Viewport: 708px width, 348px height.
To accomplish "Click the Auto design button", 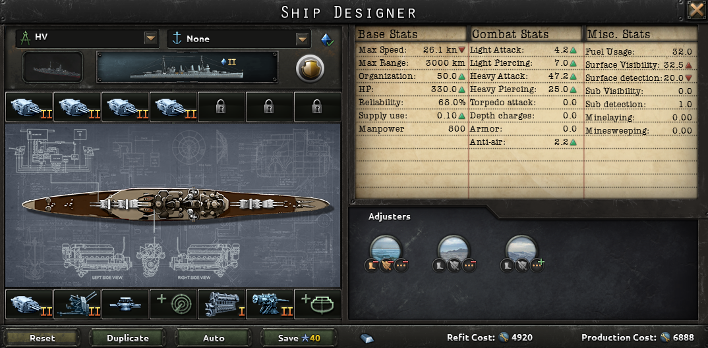I will click(213, 337).
